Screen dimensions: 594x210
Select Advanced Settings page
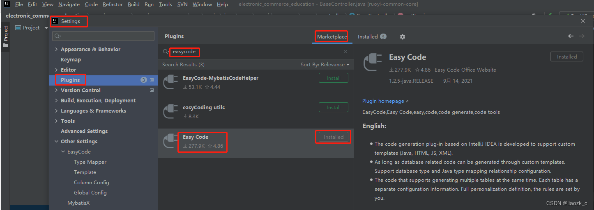point(84,131)
